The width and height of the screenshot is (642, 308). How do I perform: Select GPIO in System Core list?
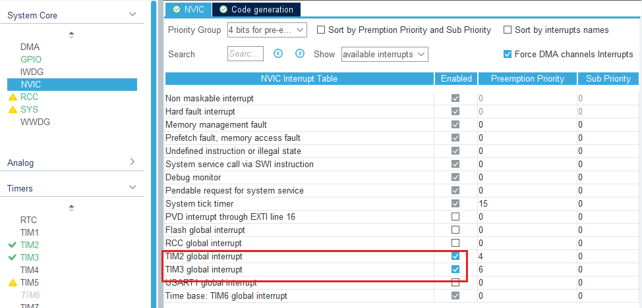31,59
